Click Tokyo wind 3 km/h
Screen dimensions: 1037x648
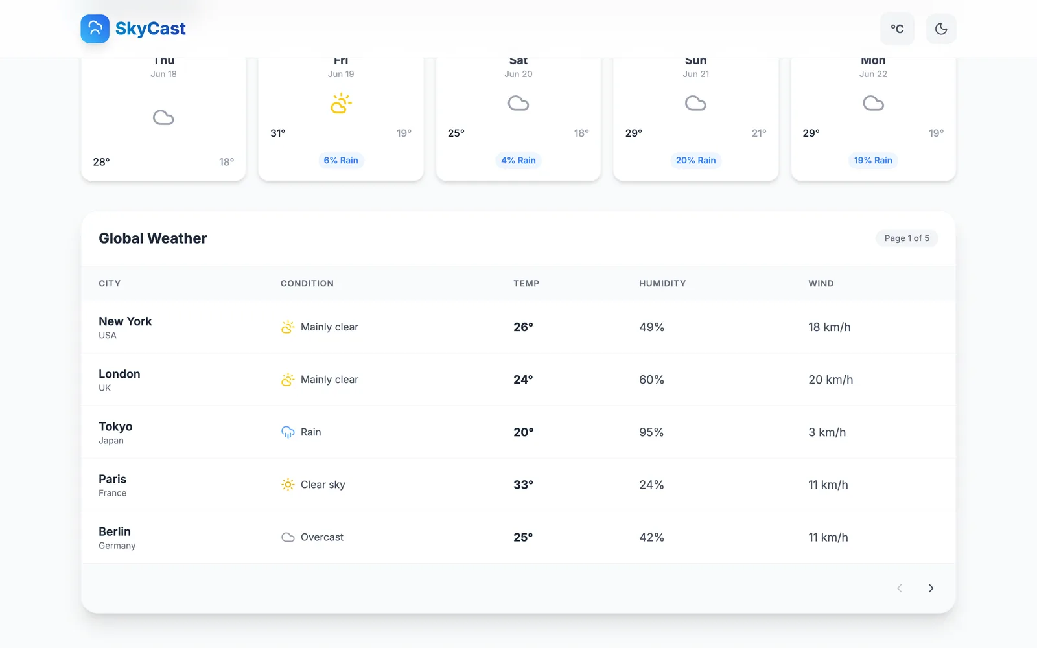pos(827,432)
